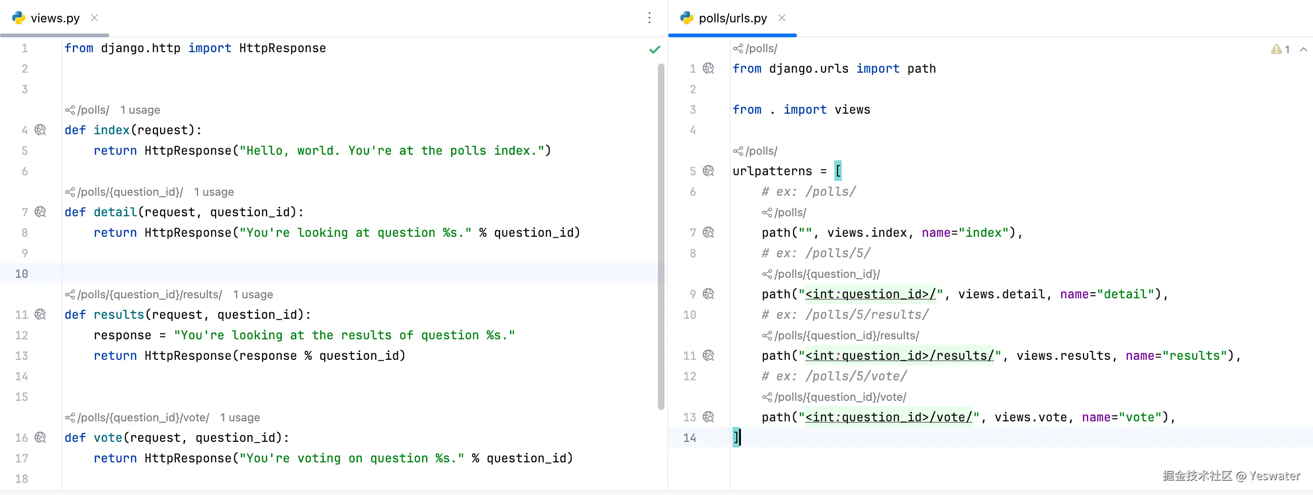Click the gutter globe icon beside def index

[40, 130]
